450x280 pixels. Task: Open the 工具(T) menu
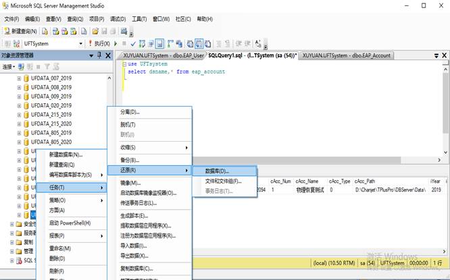139,19
